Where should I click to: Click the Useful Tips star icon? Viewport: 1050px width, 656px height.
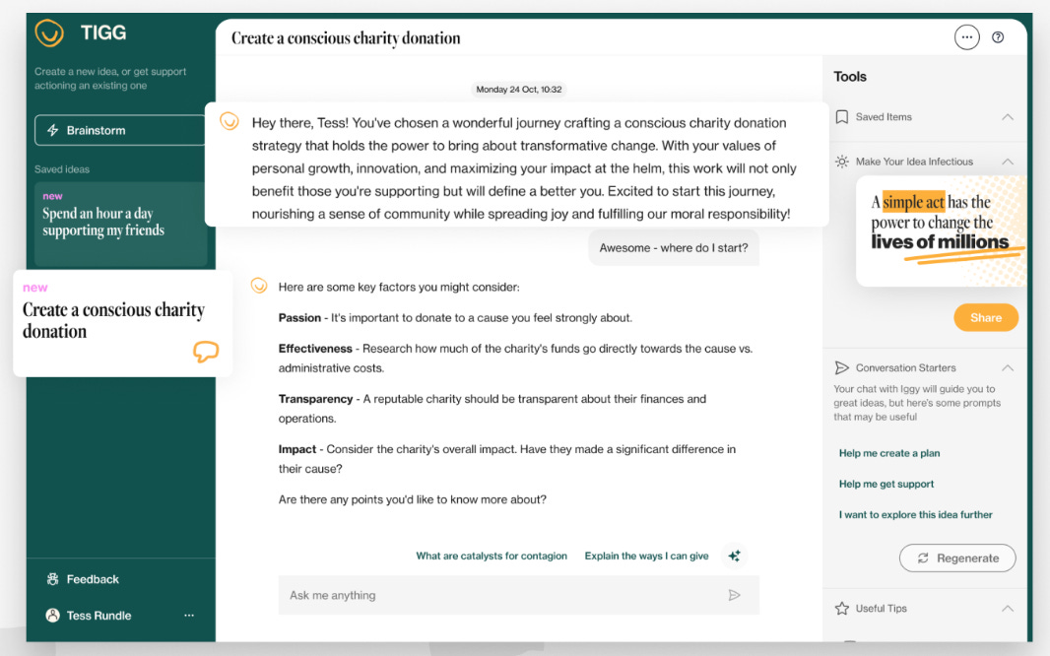pos(842,608)
